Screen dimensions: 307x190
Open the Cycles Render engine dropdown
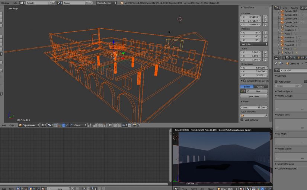click(106, 3)
